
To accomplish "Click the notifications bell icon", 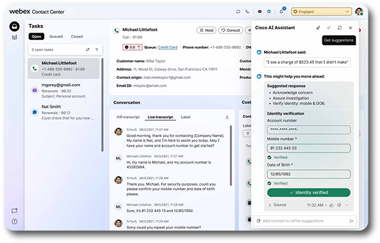I will tap(281, 12).
